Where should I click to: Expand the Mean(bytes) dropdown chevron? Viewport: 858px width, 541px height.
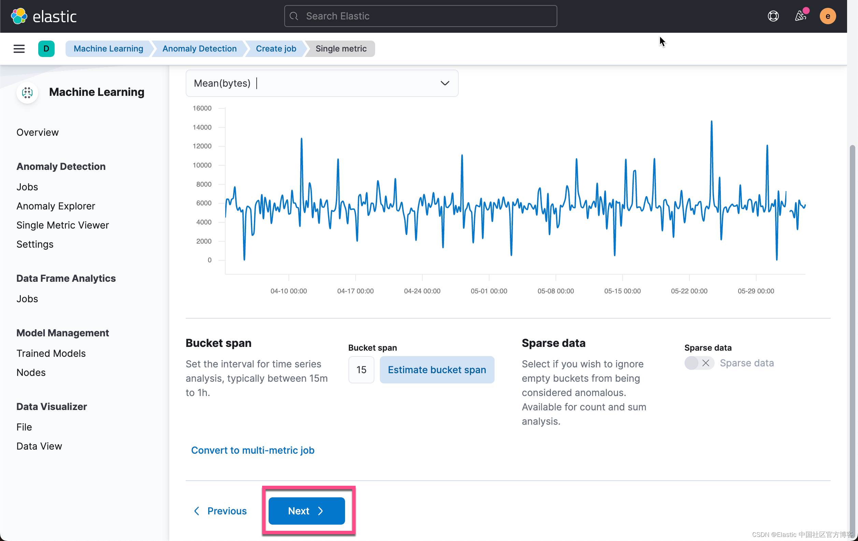tap(445, 83)
